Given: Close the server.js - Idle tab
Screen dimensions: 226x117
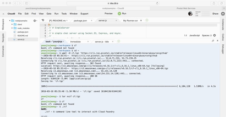Looking at the screenshot, I should 113,42.
